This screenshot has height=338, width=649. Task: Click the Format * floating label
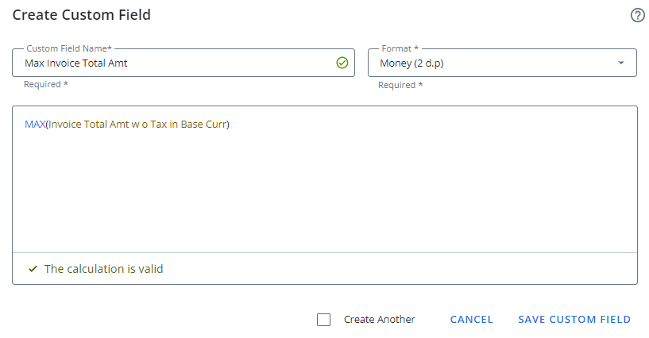(x=400, y=48)
